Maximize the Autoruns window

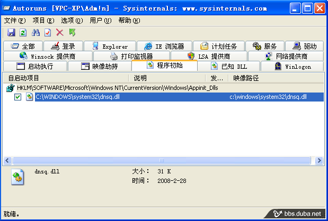pyautogui.click(x=307, y=8)
